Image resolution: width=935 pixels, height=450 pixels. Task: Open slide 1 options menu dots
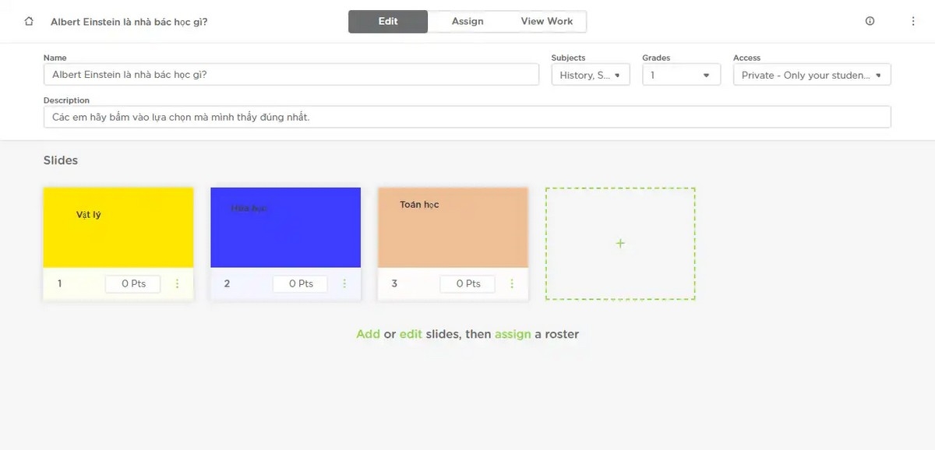coord(177,284)
